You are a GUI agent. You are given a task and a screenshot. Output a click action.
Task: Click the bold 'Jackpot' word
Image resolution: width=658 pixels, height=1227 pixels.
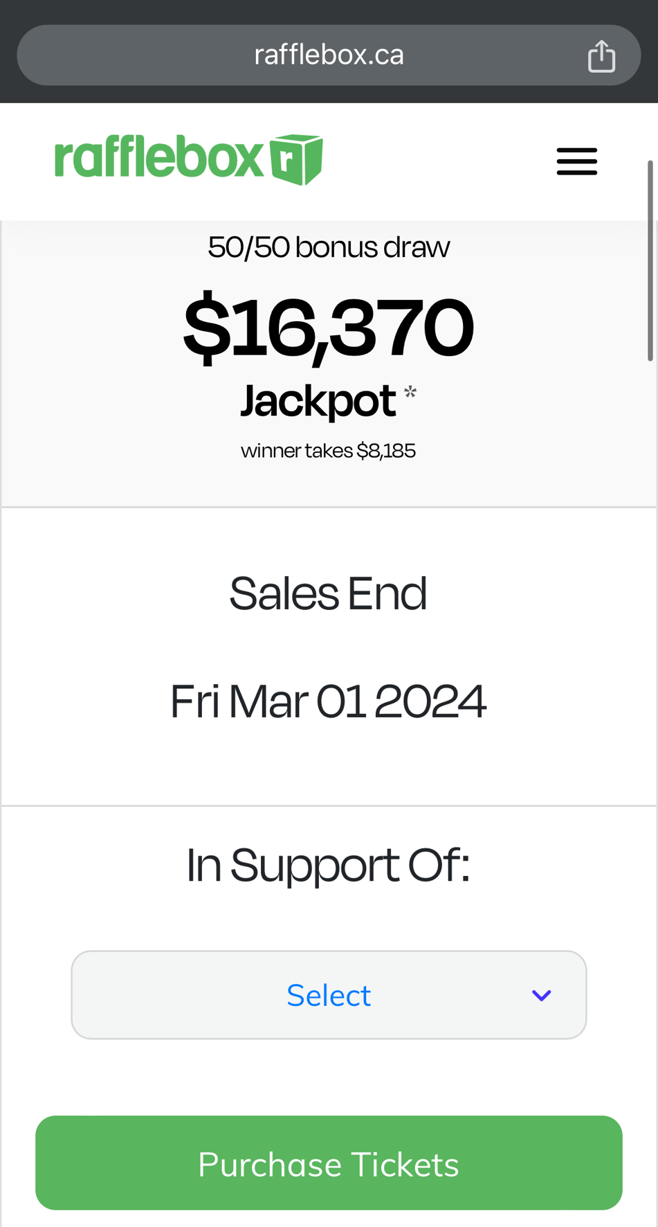tap(318, 400)
